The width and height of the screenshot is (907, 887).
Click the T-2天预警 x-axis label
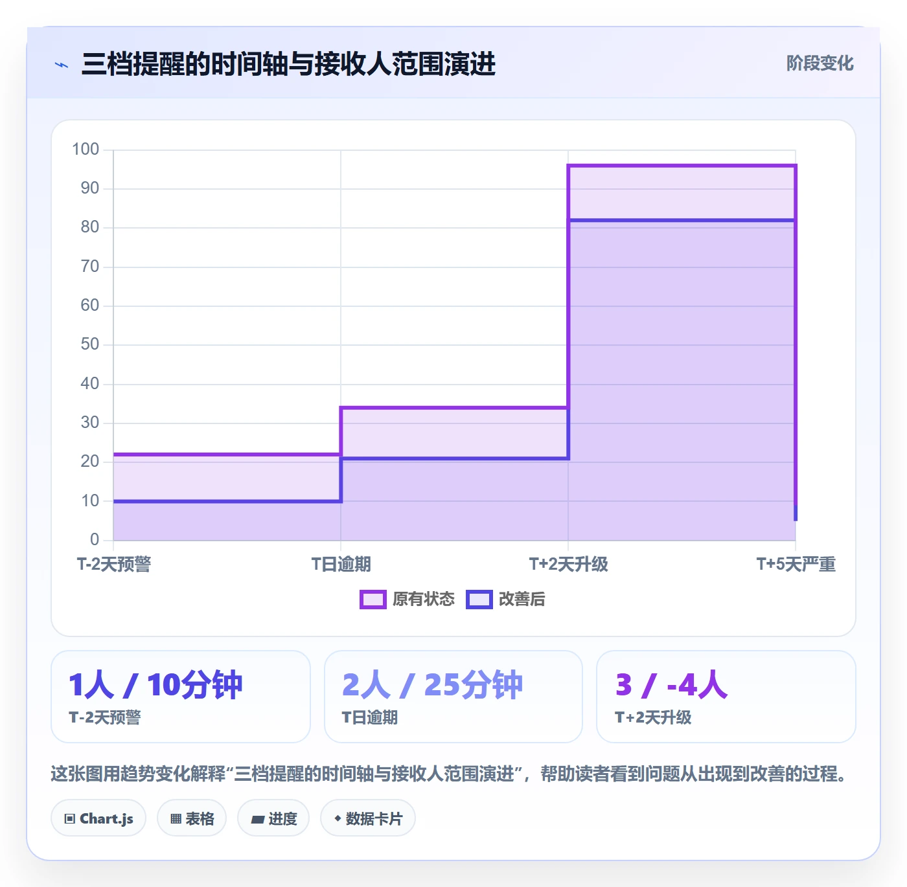point(114,564)
